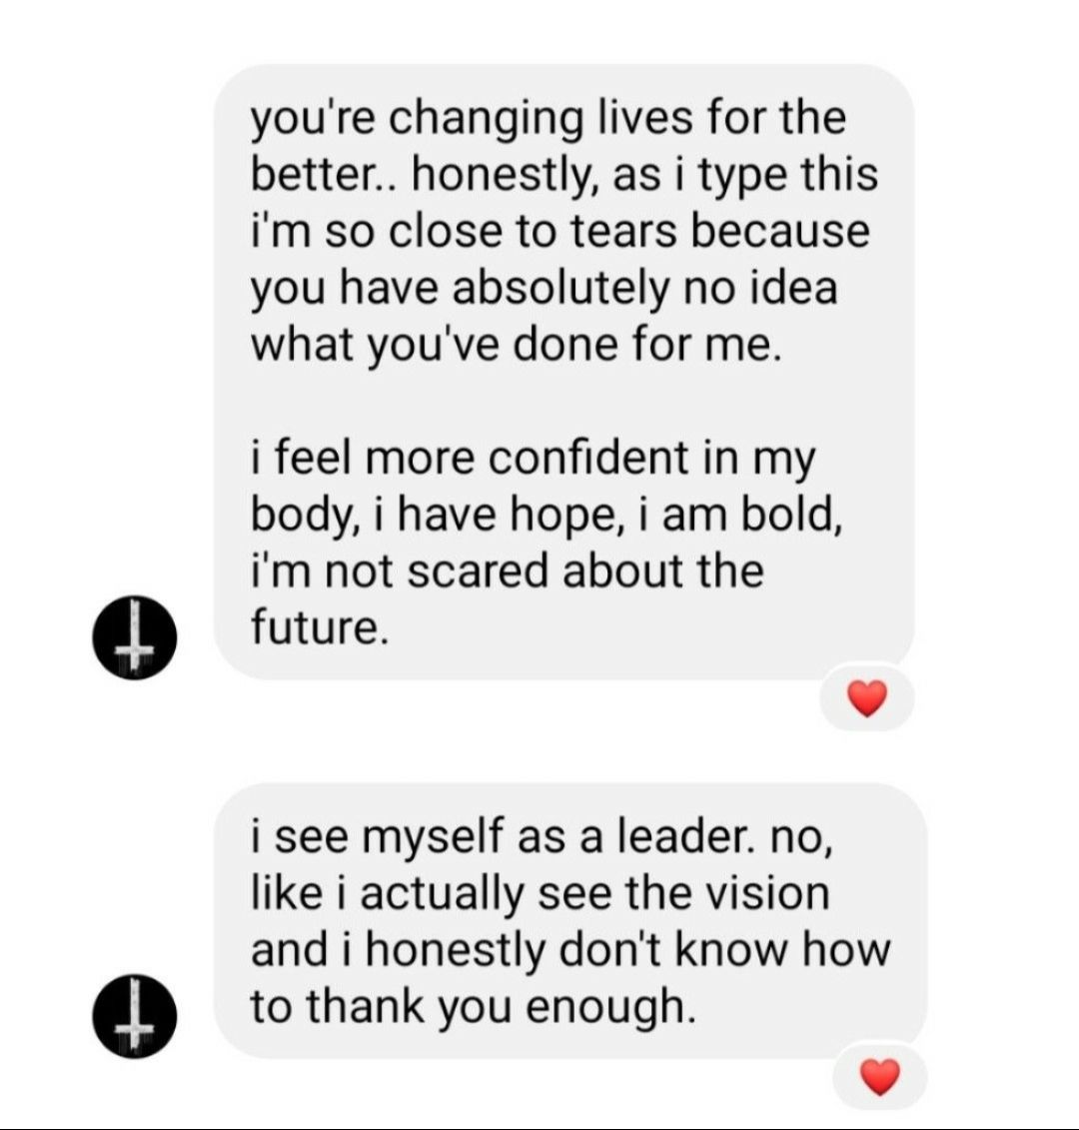Open the upper inverted cross profile avatar
Image resolution: width=1079 pixels, height=1130 pixels.
(134, 637)
